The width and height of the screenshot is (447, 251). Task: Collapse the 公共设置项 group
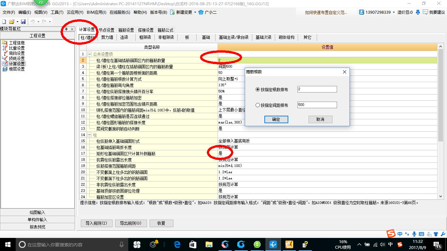coord(89,54)
